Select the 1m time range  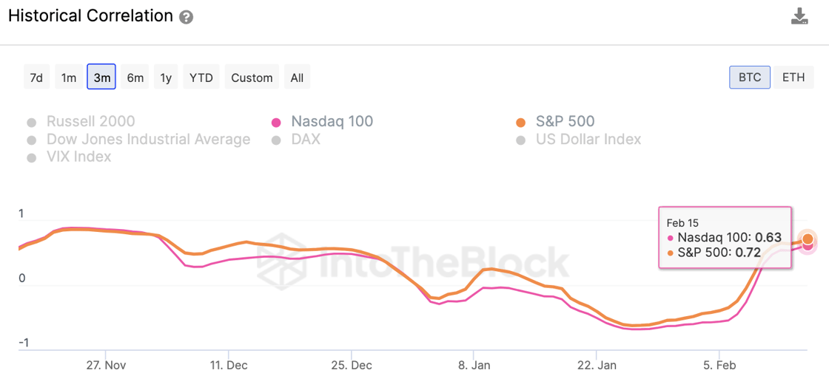69,78
